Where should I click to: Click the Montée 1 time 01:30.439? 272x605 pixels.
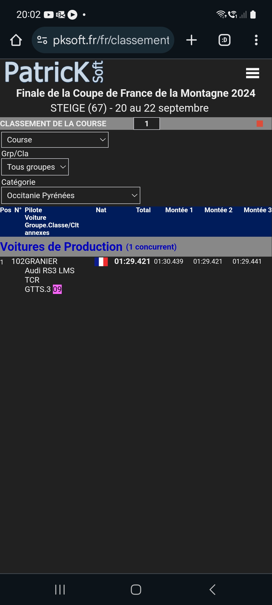click(x=169, y=261)
